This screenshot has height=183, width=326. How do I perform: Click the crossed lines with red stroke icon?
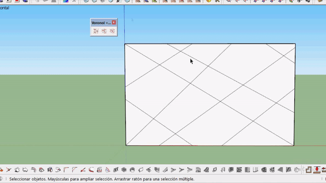(x=9, y=170)
